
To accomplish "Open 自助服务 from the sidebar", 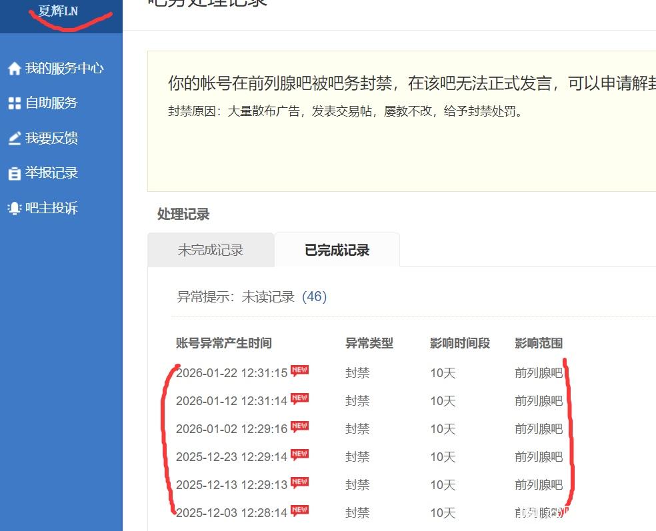I will click(51, 103).
